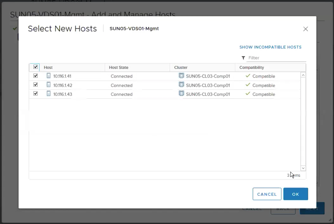Click Compatible text in the 10.116.1.41 row
The height and width of the screenshot is (224, 334).
(264, 76)
